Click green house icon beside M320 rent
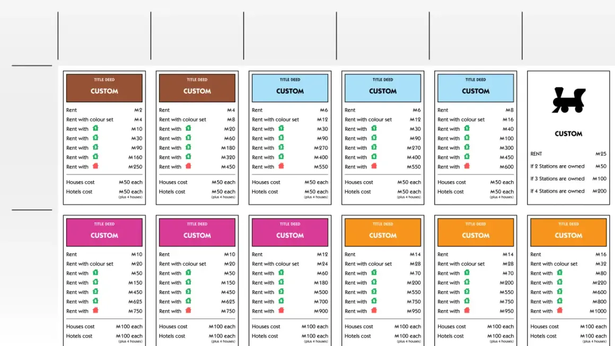This screenshot has width=615, height=346. (188, 157)
